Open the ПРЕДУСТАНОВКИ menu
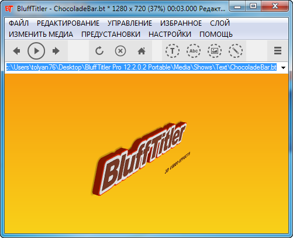293x238 pixels. point(111,35)
